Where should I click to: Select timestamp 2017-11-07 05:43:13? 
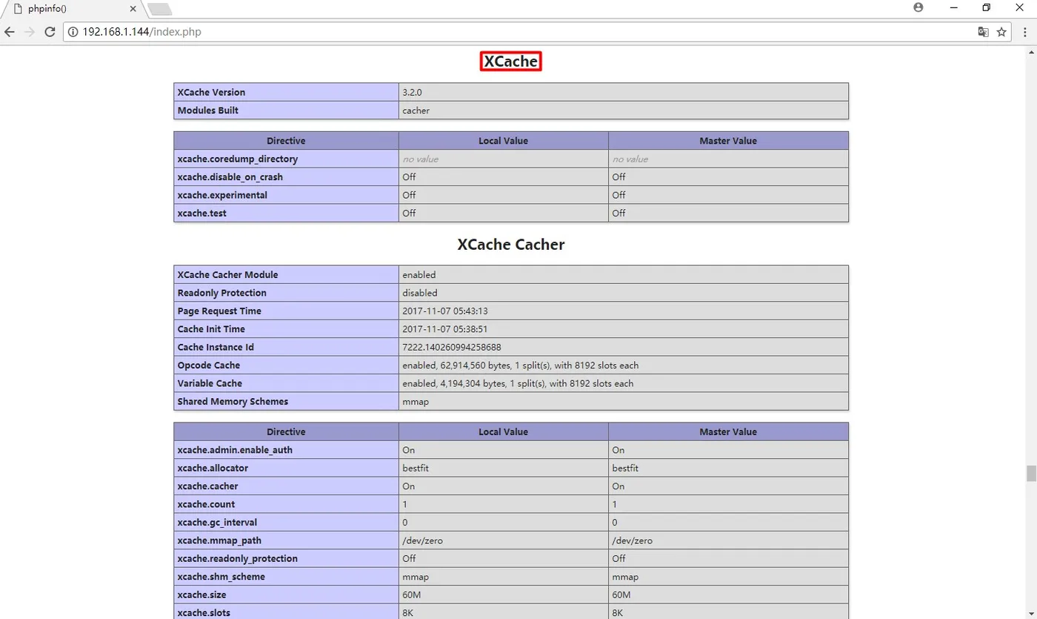[444, 311]
